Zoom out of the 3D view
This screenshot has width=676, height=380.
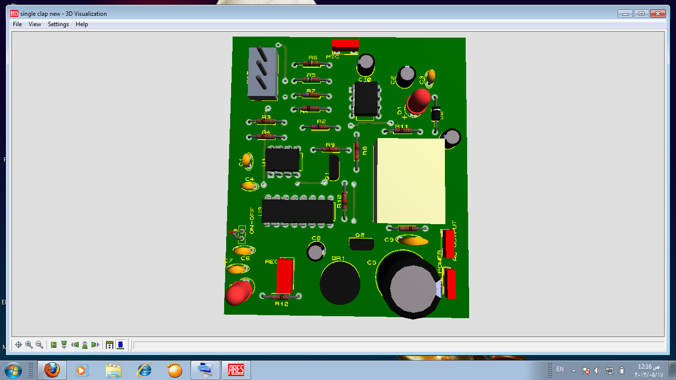click(x=39, y=345)
